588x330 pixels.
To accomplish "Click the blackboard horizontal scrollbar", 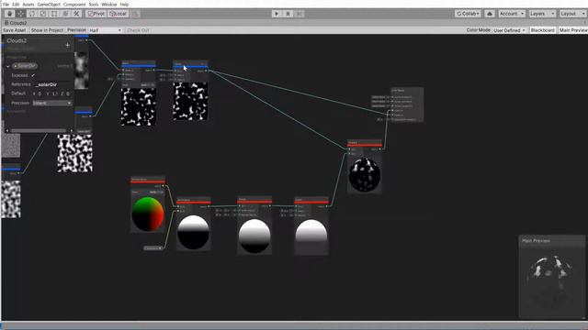I will [x=39, y=130].
